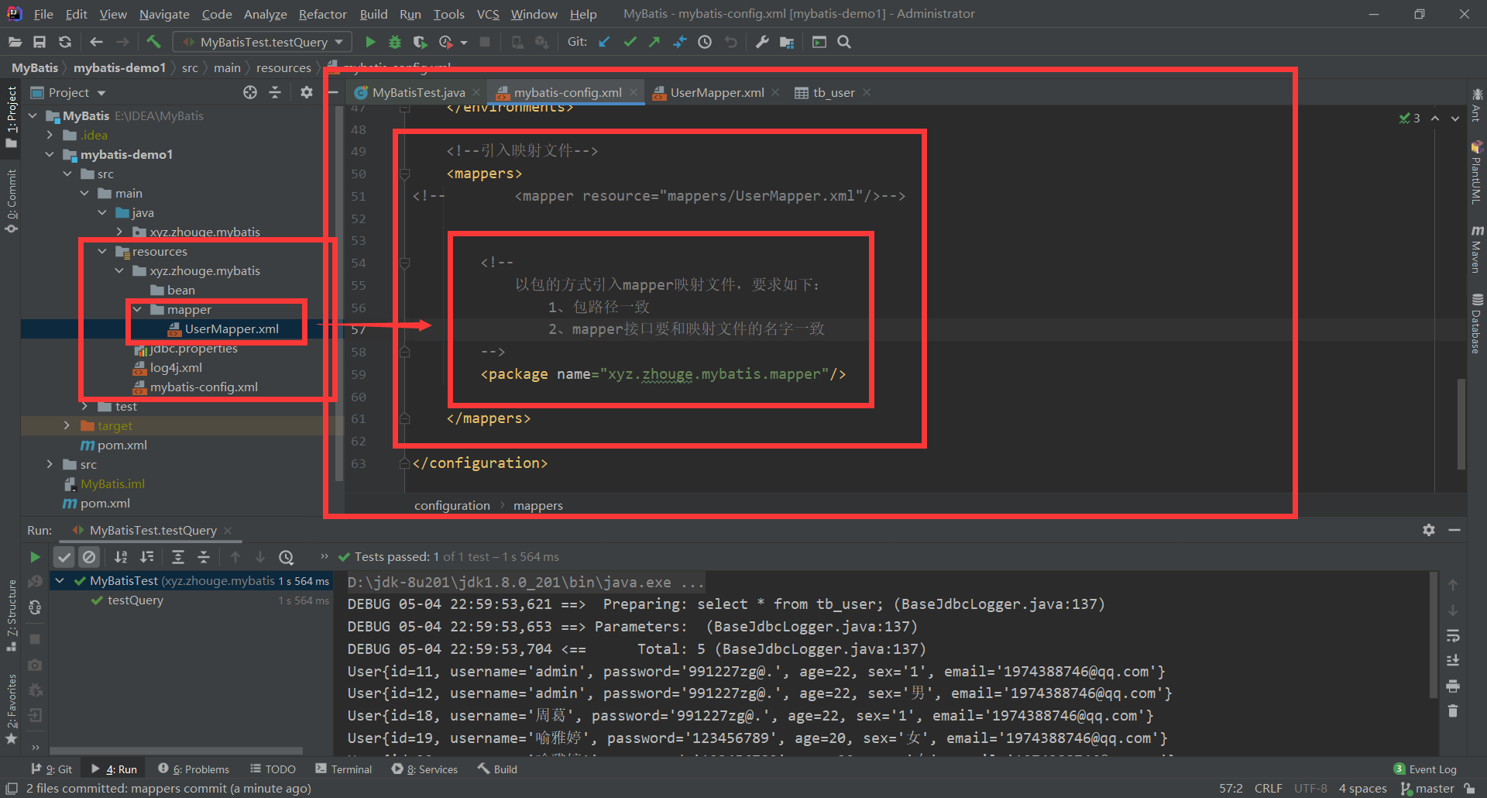Print console output icon
1487x798 pixels.
click(x=1453, y=686)
